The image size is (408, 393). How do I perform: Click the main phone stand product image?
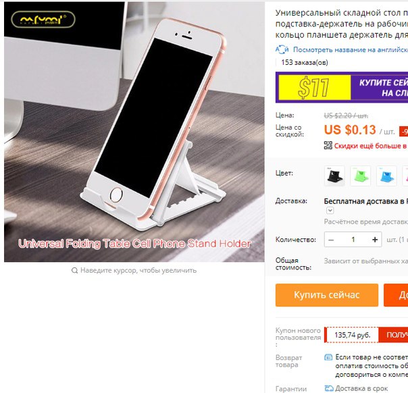coord(134,132)
